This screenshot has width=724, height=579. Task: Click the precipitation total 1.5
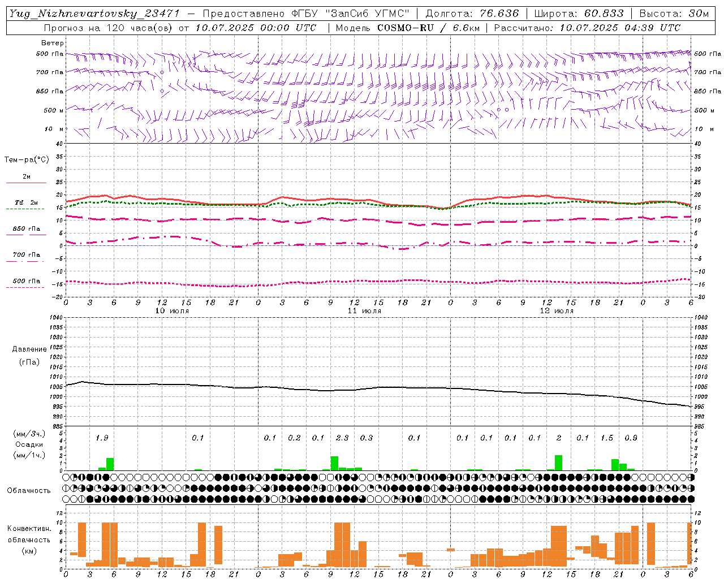click(x=607, y=438)
